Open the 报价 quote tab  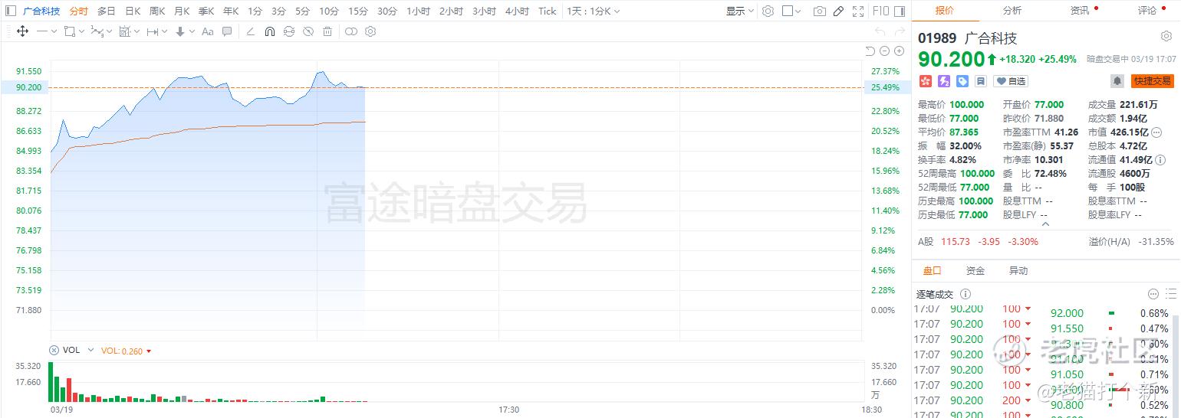[x=945, y=11]
